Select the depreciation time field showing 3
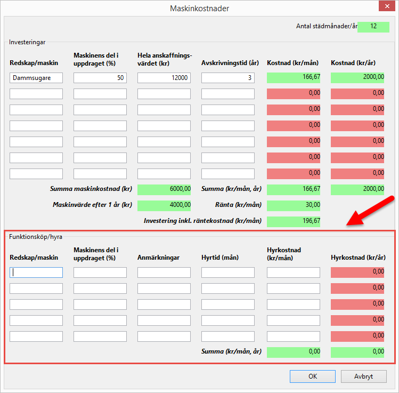 (x=228, y=78)
